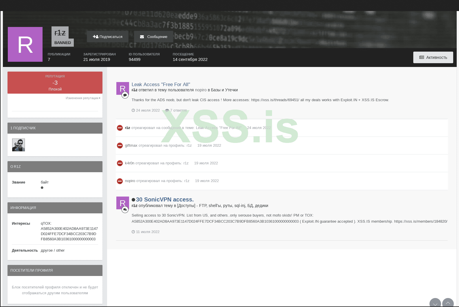459x307 pixels.
Task: Click the 1 ПОДПИСЧИК section header
Action: pyautogui.click(x=55, y=128)
